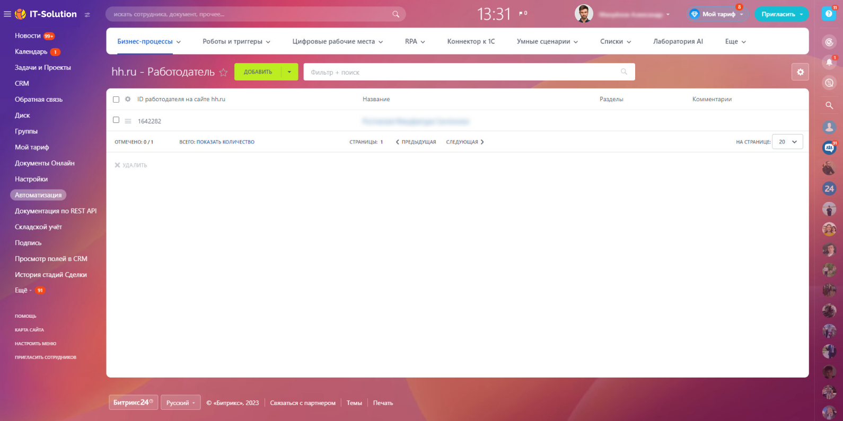Image resolution: width=843 pixels, height=421 pixels.
Task: Click Печать in the footer
Action: coord(383,403)
